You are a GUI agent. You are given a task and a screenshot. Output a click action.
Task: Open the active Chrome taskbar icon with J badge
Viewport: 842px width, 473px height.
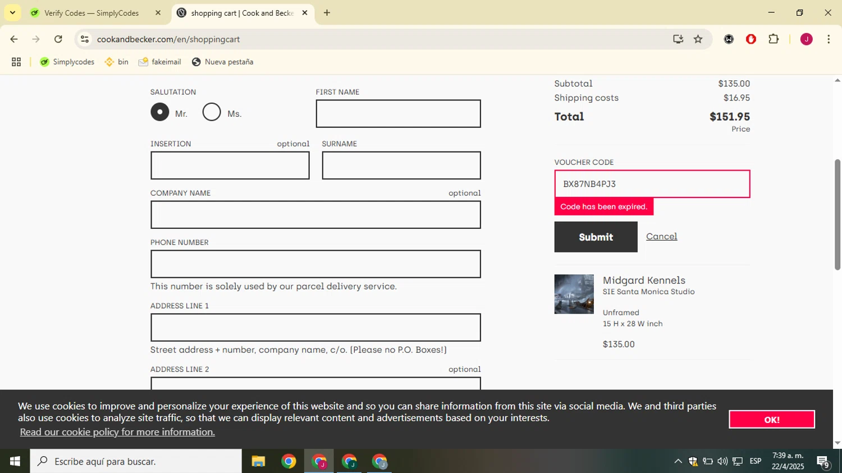(x=319, y=461)
